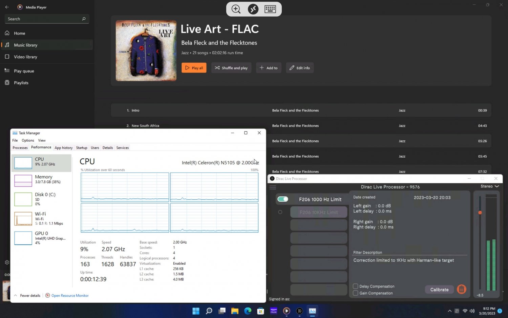508x318 pixels.
Task: Switch to the App history tab
Action: 64,148
